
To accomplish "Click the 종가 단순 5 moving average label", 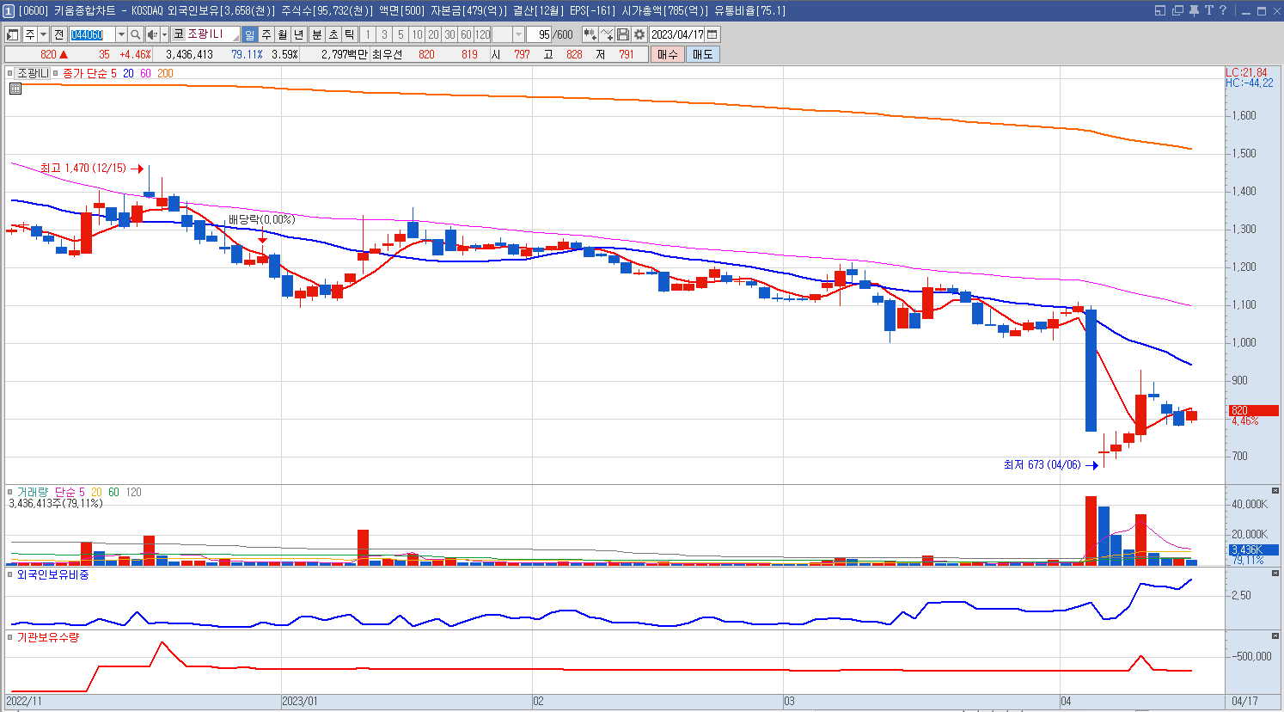I will tap(89, 73).
